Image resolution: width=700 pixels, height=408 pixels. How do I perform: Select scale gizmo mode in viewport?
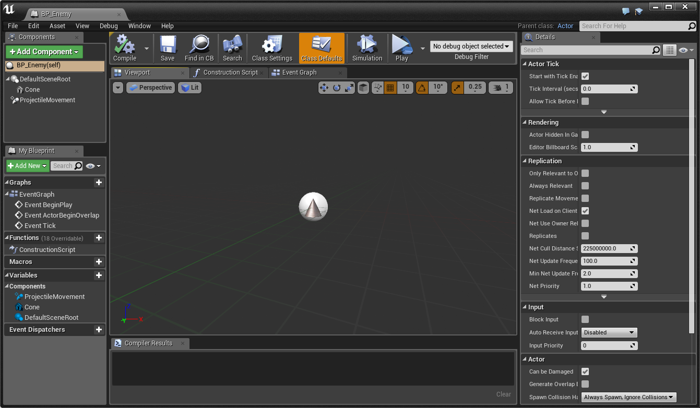(349, 88)
